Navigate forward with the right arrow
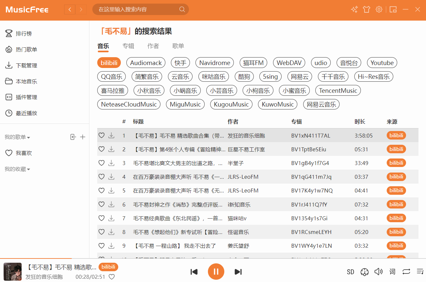This screenshot has height=282, width=426. click(81, 9)
